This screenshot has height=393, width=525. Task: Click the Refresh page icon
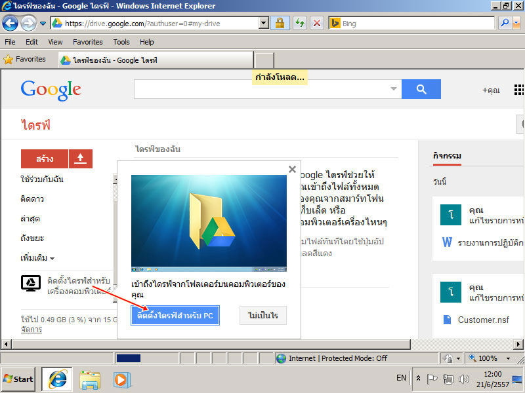tap(300, 24)
